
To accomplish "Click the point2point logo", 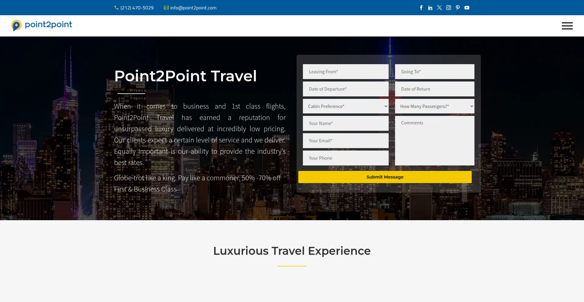I will click(x=42, y=25).
